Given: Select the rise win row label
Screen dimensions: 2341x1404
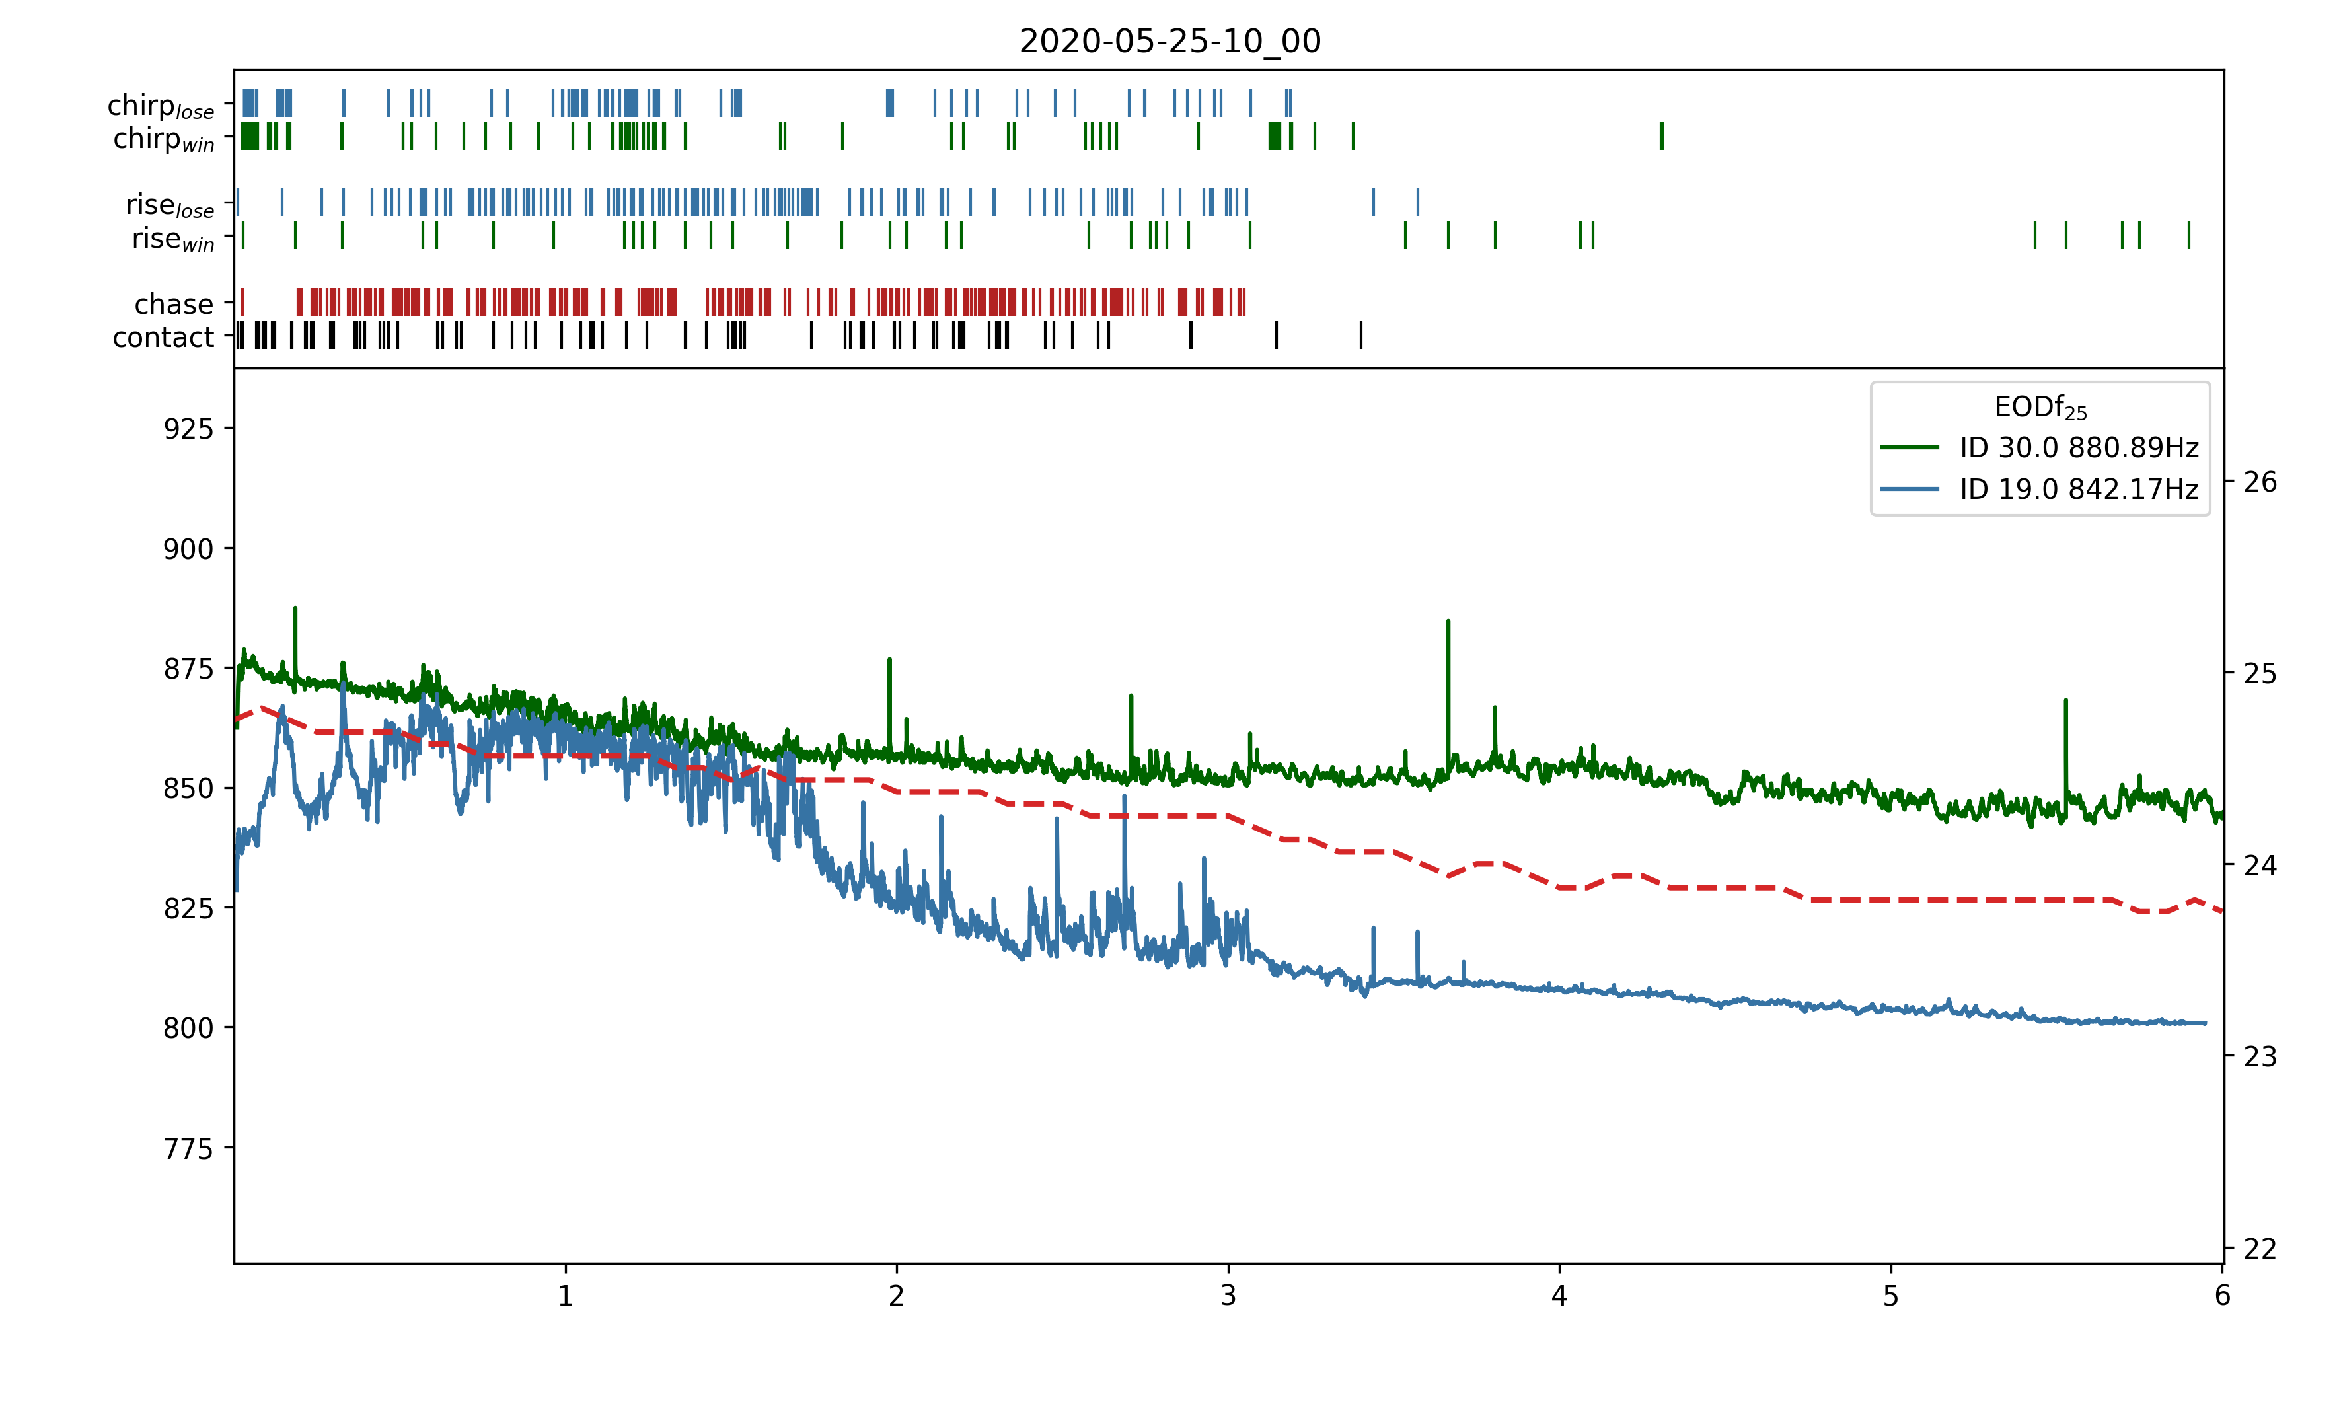Looking at the screenshot, I should click(173, 239).
